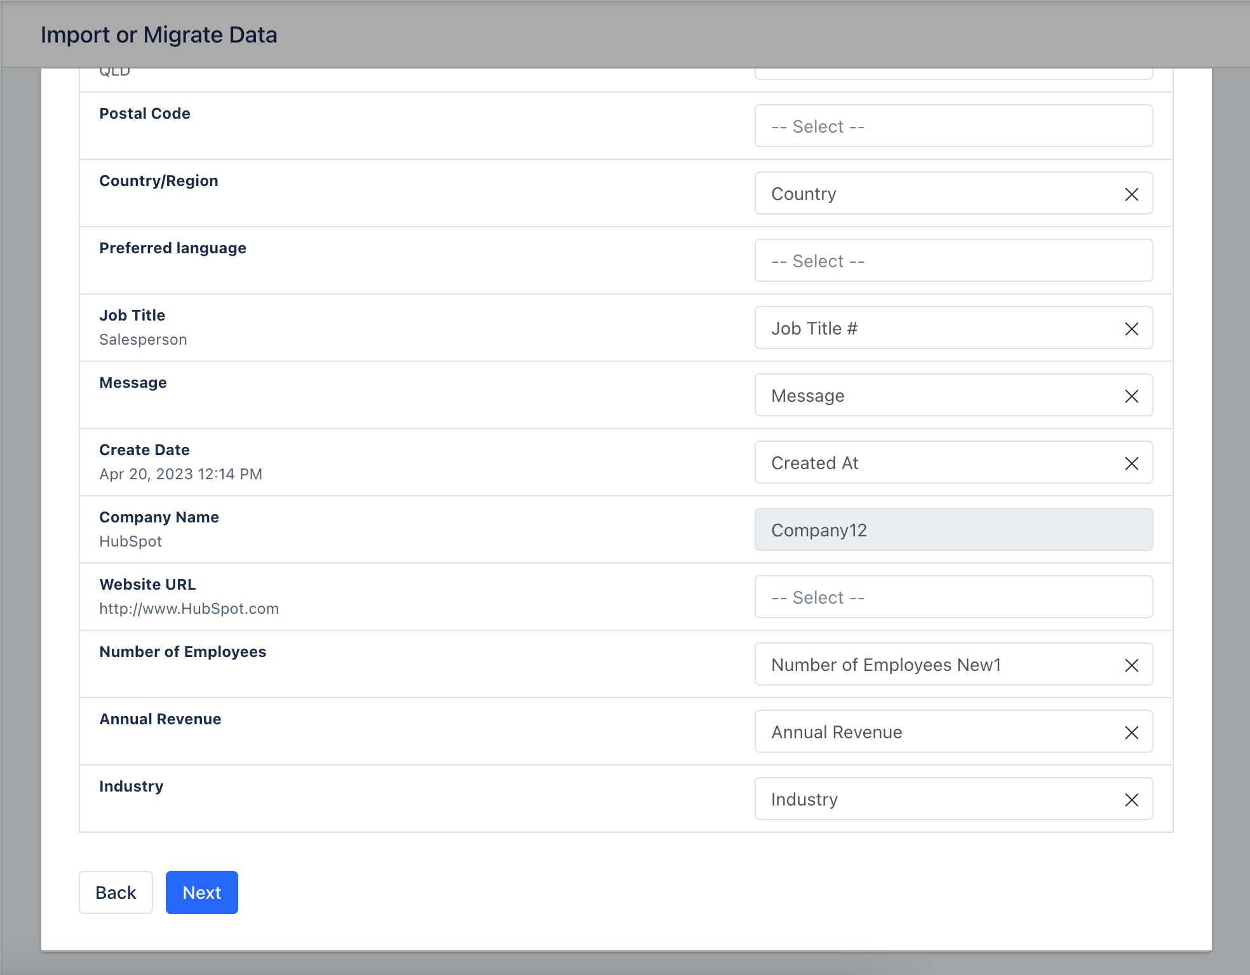Open the Website URL select dropdown

953,597
